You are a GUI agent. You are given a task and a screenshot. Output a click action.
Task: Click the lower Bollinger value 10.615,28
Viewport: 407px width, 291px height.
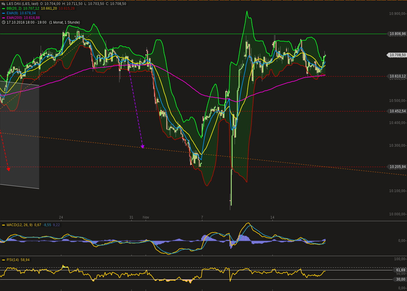click(x=67, y=8)
